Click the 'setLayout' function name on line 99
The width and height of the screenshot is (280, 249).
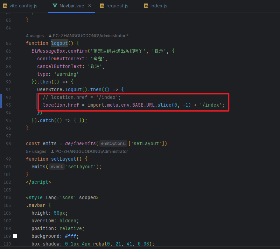tap(64, 159)
